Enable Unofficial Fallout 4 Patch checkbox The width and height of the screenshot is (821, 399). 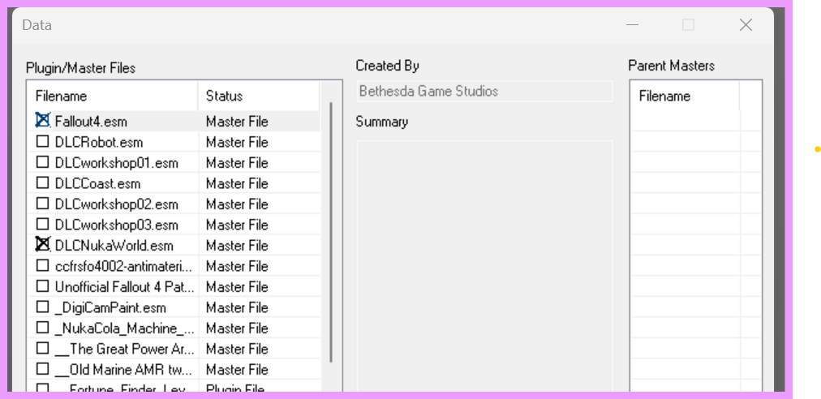(x=42, y=286)
